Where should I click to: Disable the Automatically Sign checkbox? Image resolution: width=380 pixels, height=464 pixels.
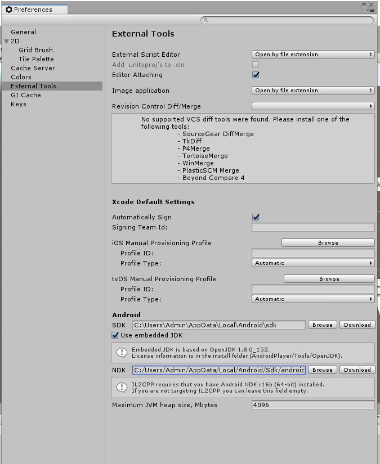pyautogui.click(x=256, y=217)
